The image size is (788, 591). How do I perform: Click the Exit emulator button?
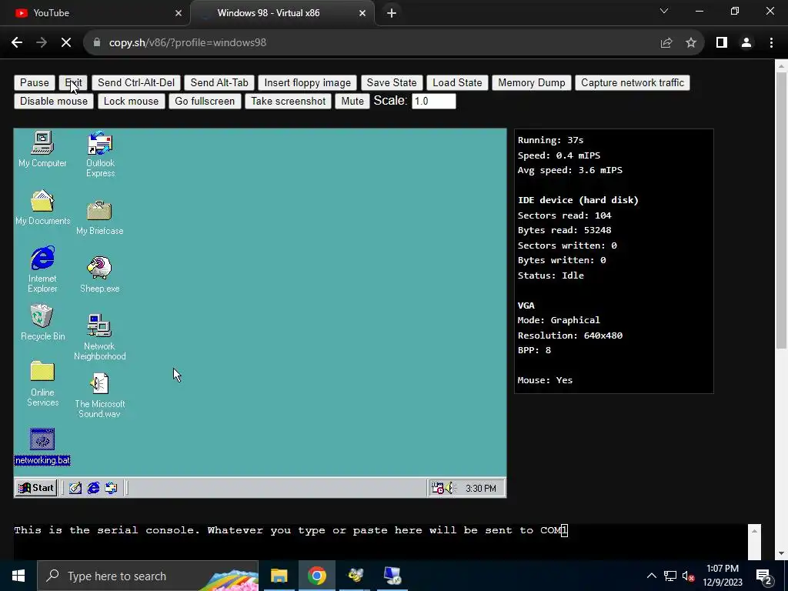(x=73, y=83)
